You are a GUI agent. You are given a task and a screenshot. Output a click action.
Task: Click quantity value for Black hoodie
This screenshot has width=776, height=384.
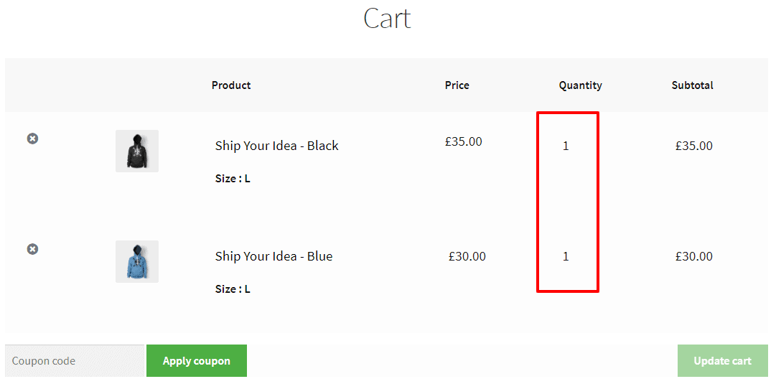[x=566, y=146]
